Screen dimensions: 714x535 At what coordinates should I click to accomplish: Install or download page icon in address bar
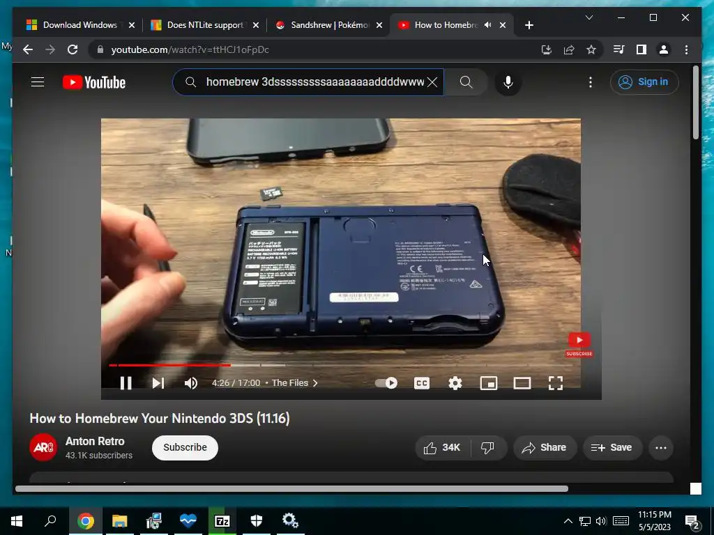tap(547, 49)
